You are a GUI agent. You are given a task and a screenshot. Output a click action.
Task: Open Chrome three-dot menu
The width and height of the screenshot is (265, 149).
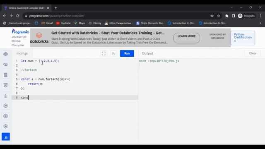click(x=260, y=16)
